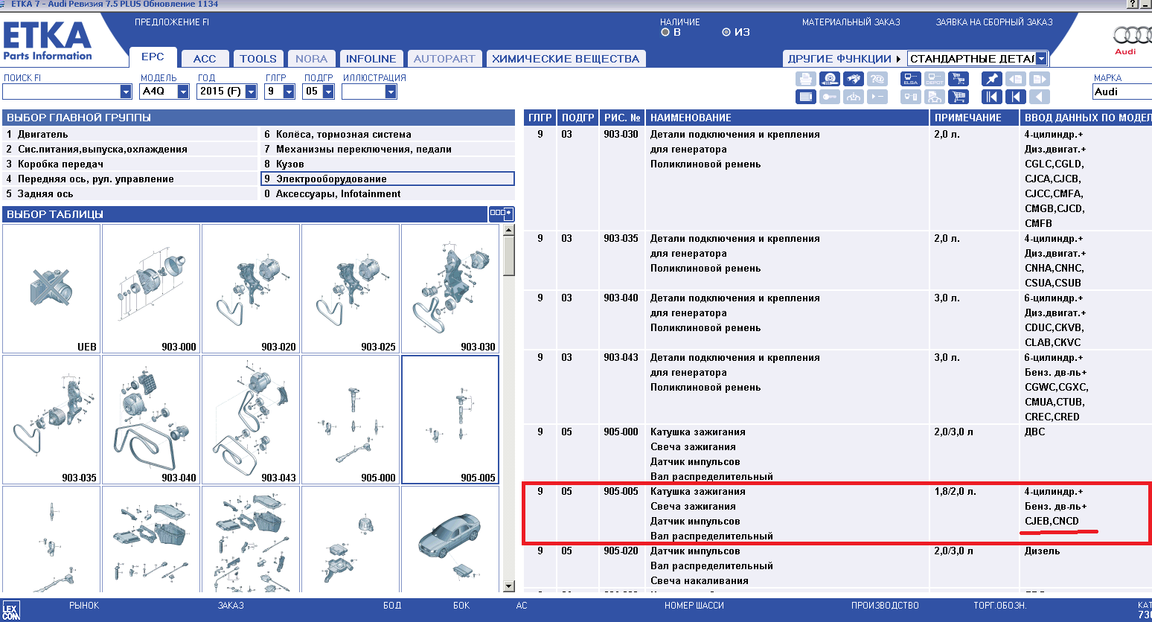The image size is (1152, 622).
Task: Open the ПОИСК FI dropdown
Action: 126,92
